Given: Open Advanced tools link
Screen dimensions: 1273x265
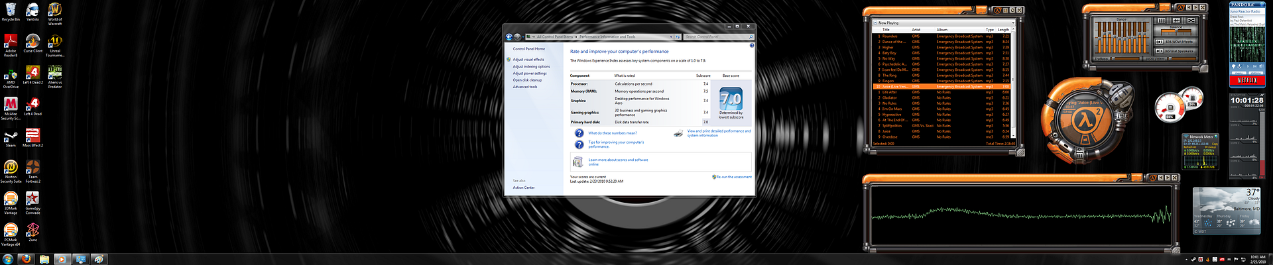Looking at the screenshot, I should pos(525,87).
